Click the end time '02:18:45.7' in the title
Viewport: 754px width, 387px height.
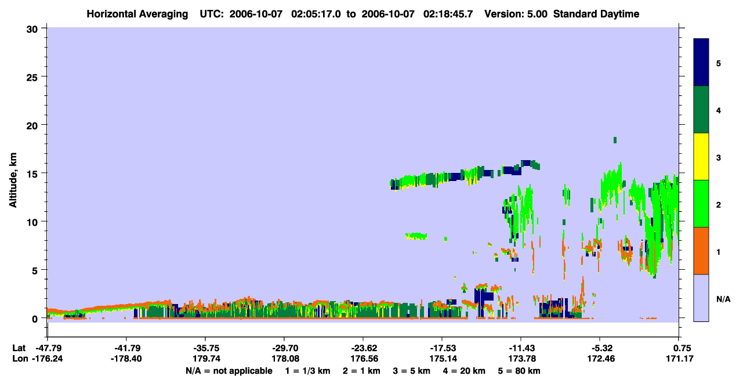click(449, 14)
